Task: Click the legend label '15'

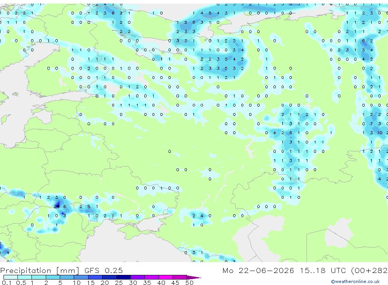Action: pyautogui.click(x=91, y=283)
